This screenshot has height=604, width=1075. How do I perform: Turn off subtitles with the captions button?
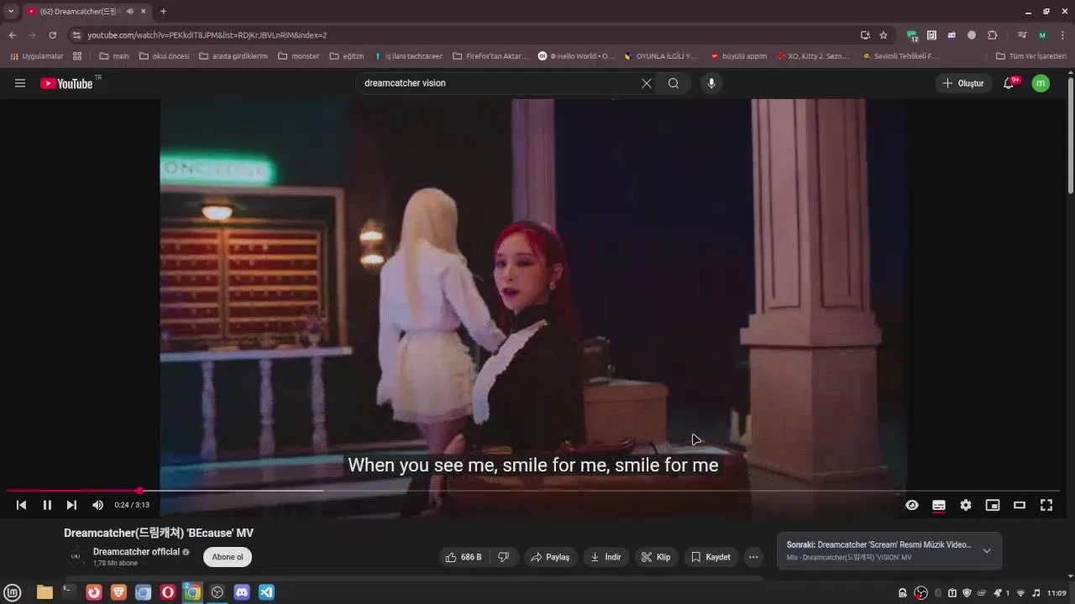(939, 505)
